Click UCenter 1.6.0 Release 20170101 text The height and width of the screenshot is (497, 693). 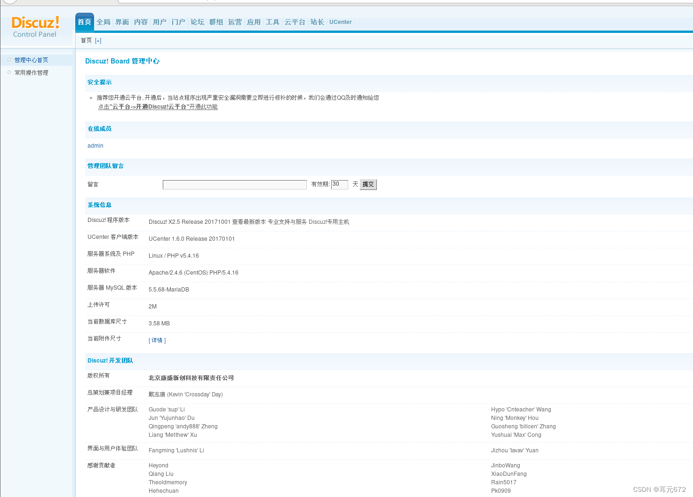191,239
